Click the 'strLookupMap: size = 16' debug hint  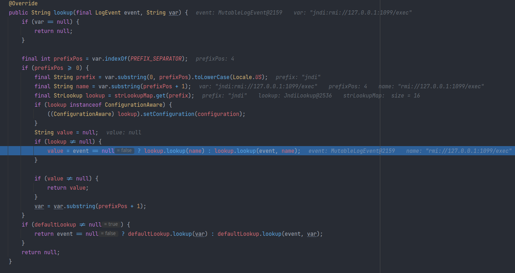pyautogui.click(x=382, y=95)
